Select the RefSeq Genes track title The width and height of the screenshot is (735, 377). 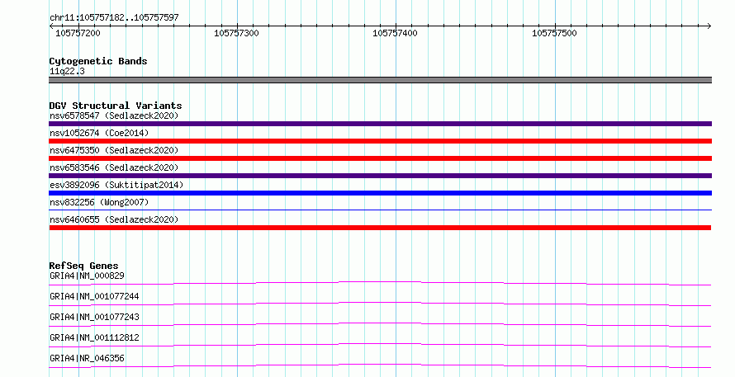pyautogui.click(x=83, y=266)
